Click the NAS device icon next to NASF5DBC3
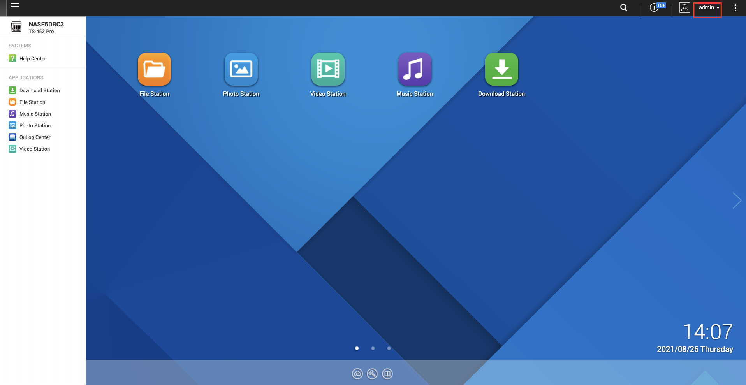The width and height of the screenshot is (746, 385). tap(16, 26)
